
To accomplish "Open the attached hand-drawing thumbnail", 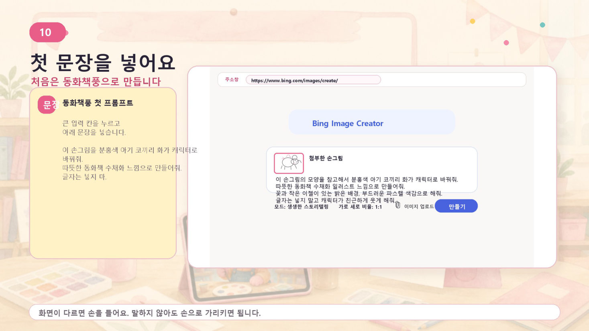I will pos(289,163).
